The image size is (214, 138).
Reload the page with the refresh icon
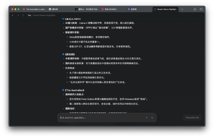coord(23,15)
